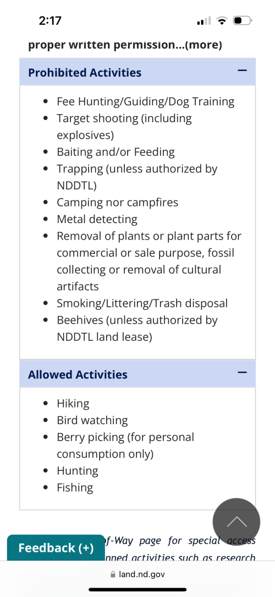Tap the home indicator bar

pyautogui.click(x=137, y=589)
